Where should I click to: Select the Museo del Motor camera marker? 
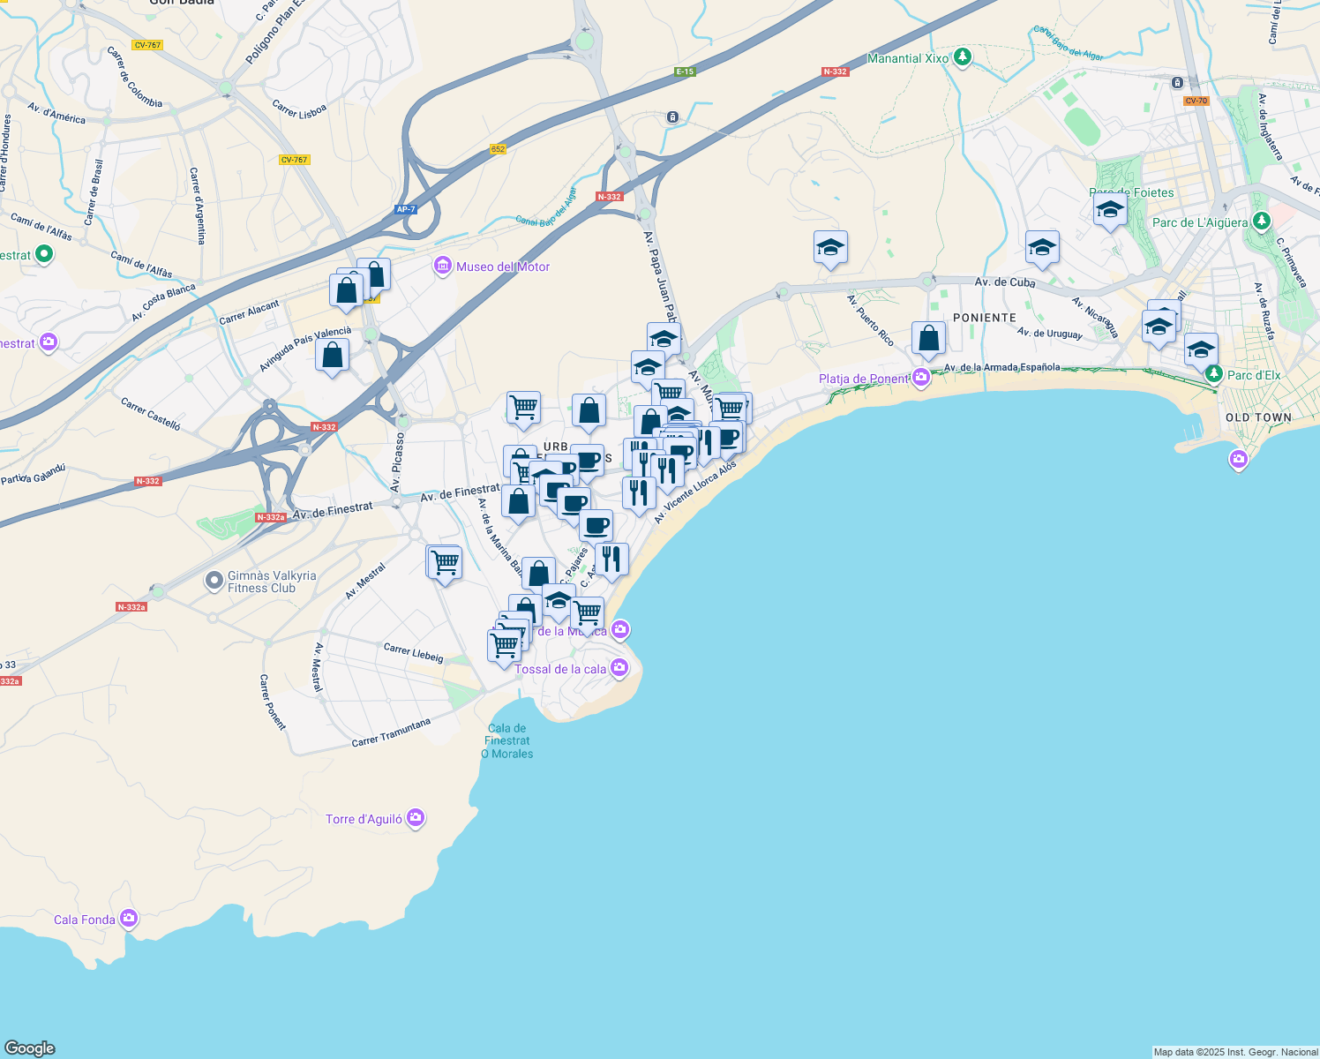coord(443,266)
